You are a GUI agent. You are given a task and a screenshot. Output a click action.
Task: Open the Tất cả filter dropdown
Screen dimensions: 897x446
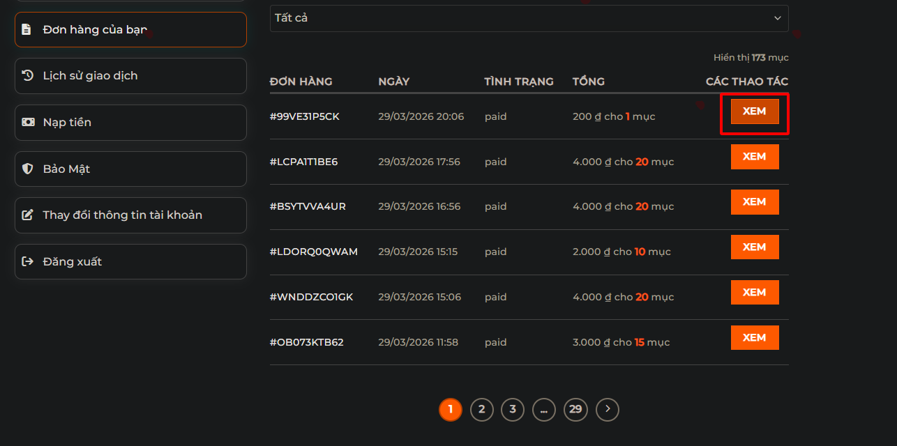pos(528,18)
